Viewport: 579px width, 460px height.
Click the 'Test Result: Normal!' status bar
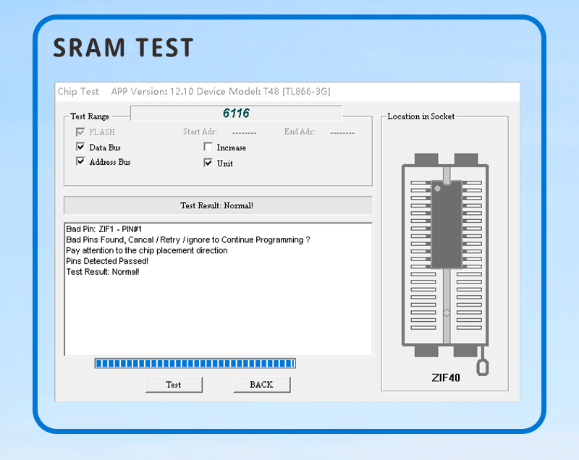tap(217, 205)
